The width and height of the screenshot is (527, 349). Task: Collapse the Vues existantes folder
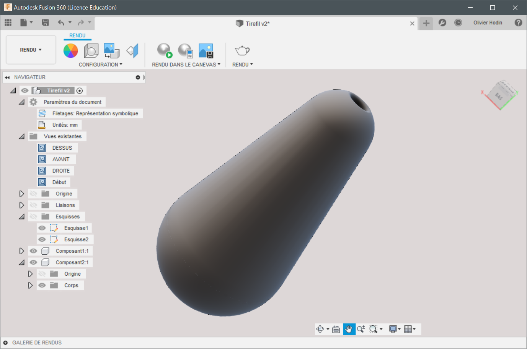[x=21, y=136]
